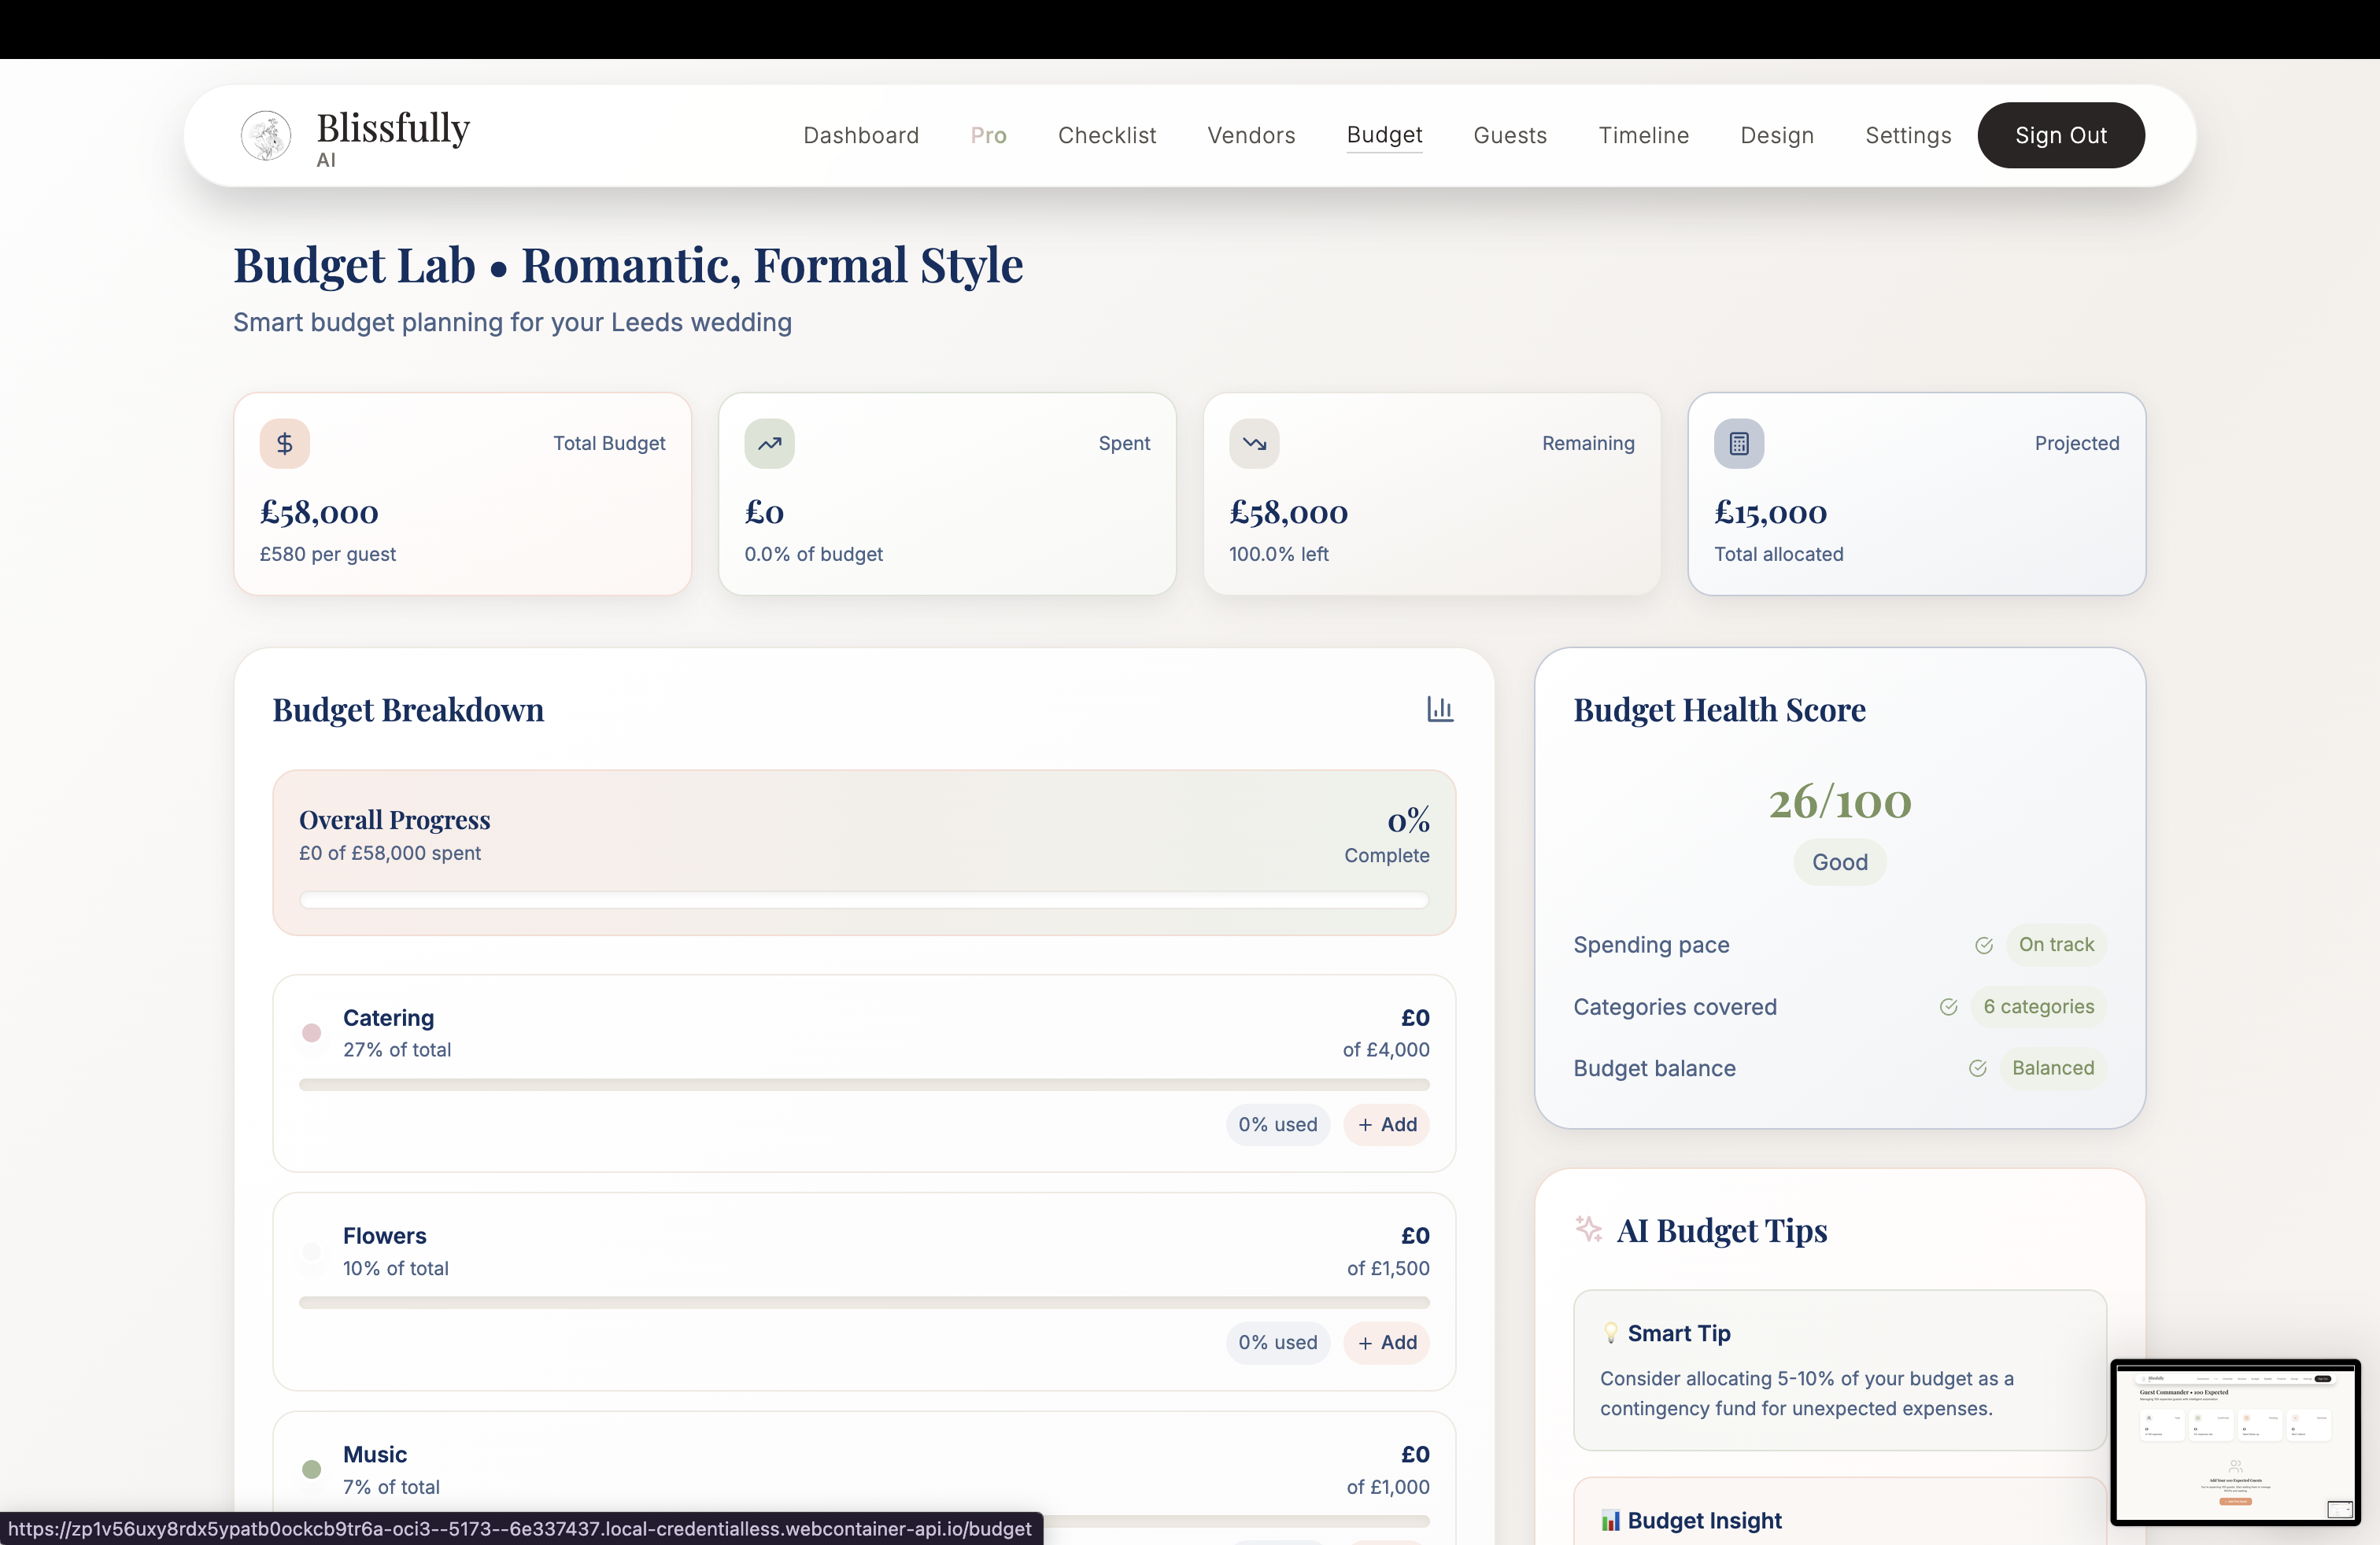The height and width of the screenshot is (1545, 2380).
Task: Click the bar chart icon in Budget Breakdown
Action: coord(1440,710)
